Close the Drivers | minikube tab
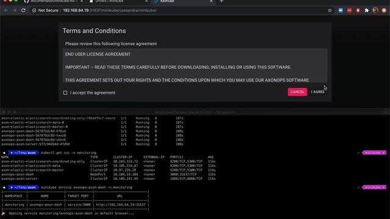This screenshot has width=390, height=219. click(146, 1)
